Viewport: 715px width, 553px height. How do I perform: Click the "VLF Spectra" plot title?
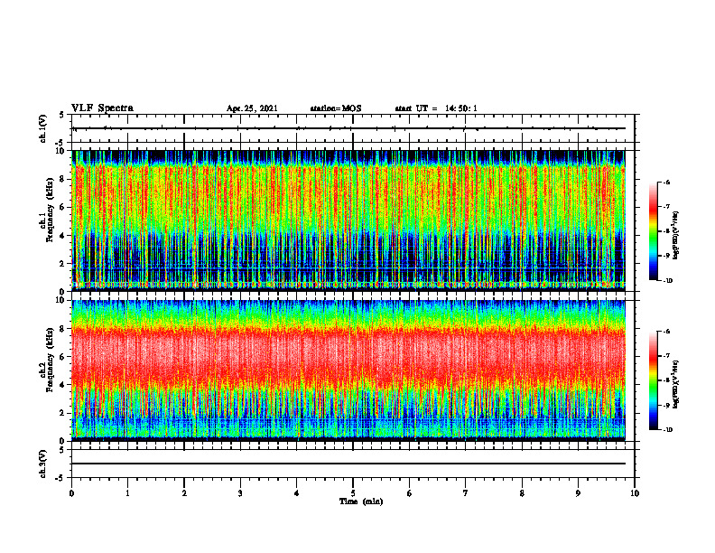point(102,108)
